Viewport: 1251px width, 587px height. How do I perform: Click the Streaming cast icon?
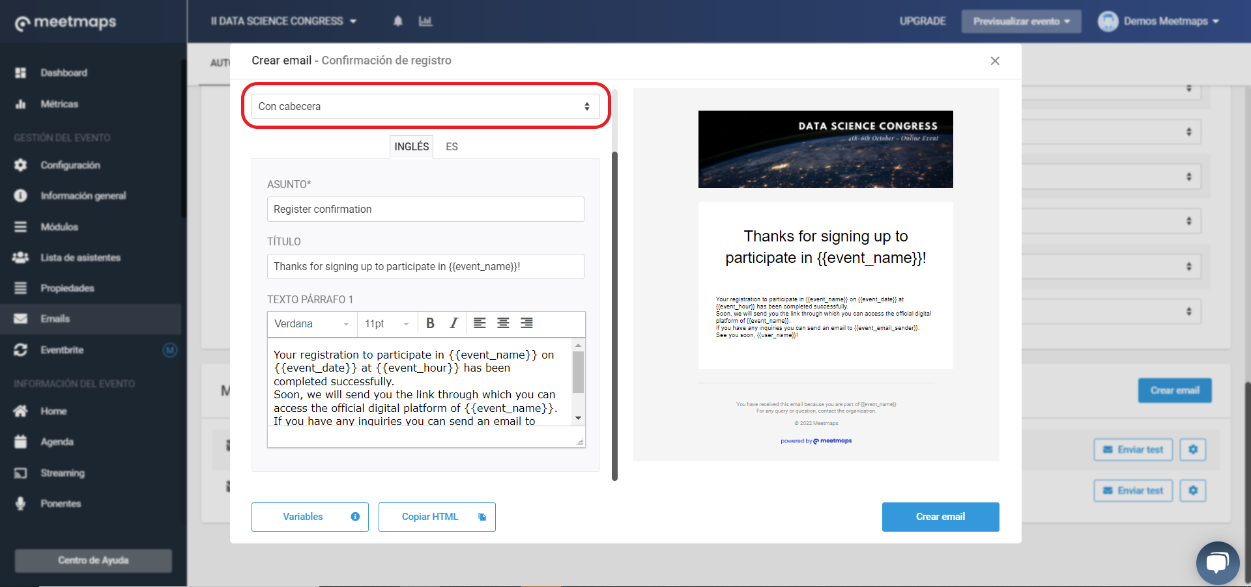pyautogui.click(x=21, y=473)
